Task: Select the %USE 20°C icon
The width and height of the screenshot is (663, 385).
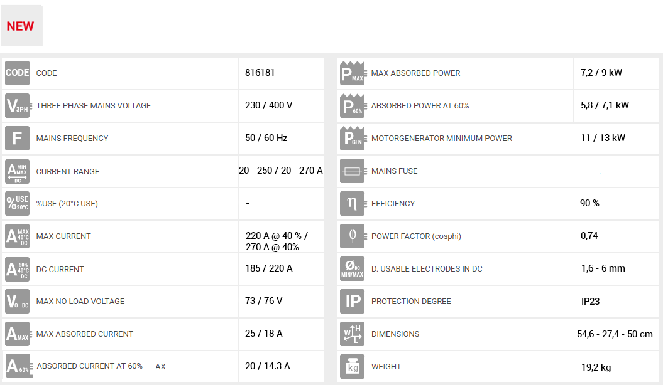Action: point(18,203)
